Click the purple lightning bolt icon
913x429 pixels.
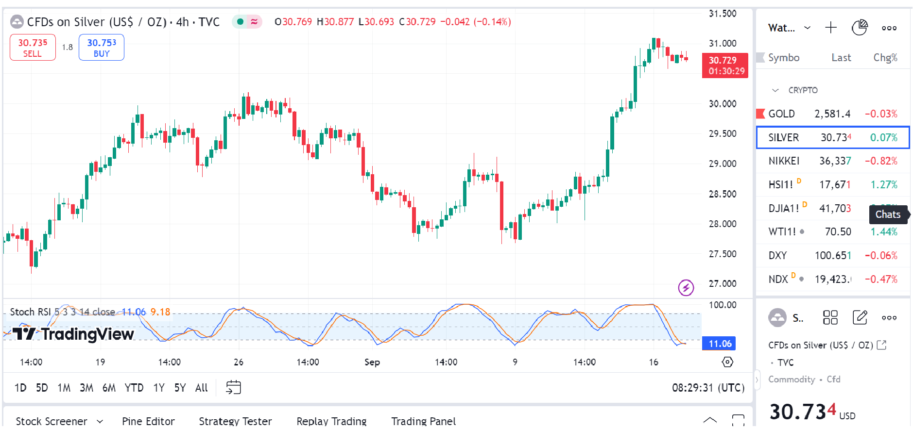coord(686,288)
